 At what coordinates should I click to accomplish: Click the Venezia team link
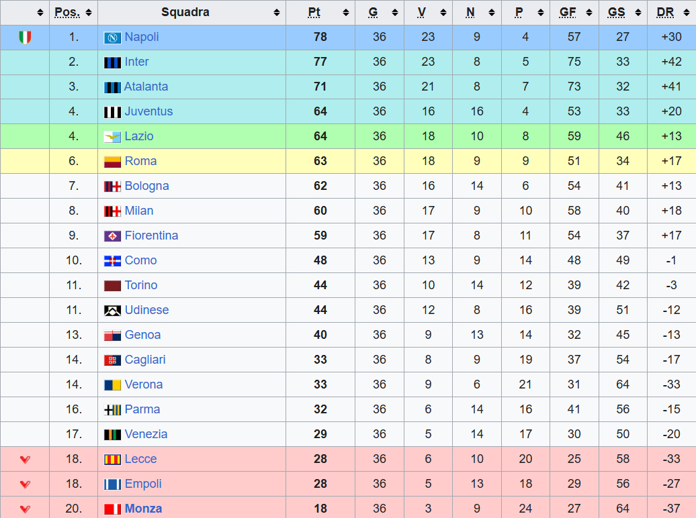(x=146, y=434)
